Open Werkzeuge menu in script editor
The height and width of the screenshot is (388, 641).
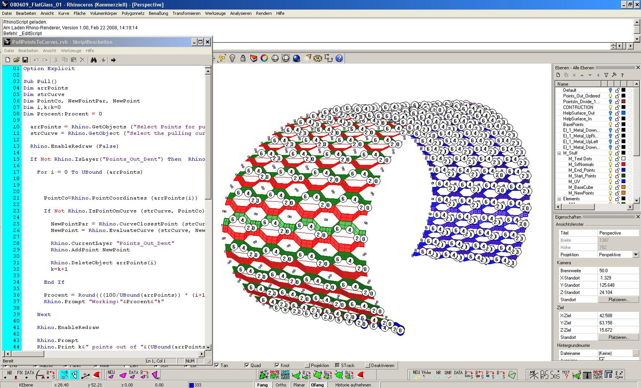(71, 51)
